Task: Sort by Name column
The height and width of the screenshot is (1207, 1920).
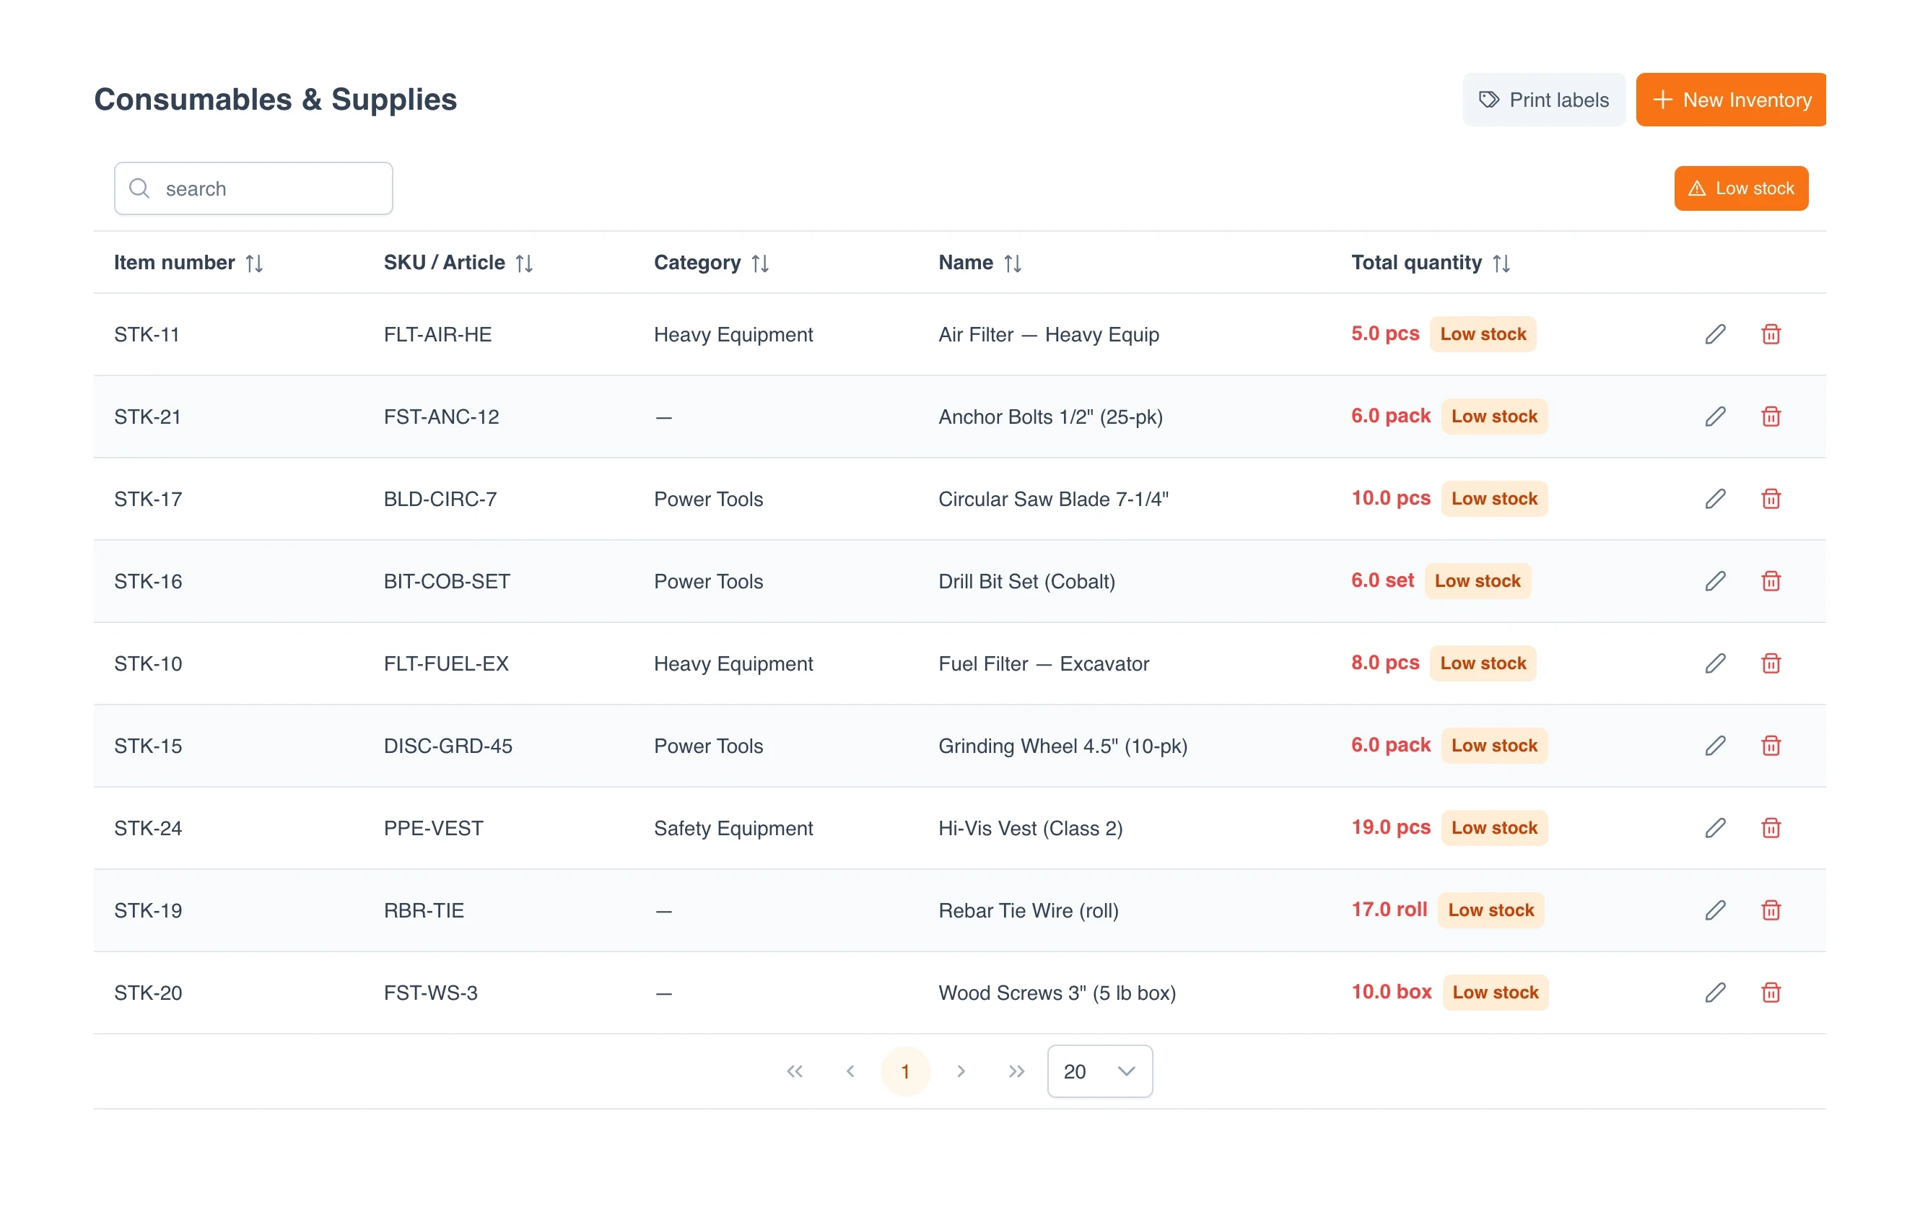Action: [1012, 263]
